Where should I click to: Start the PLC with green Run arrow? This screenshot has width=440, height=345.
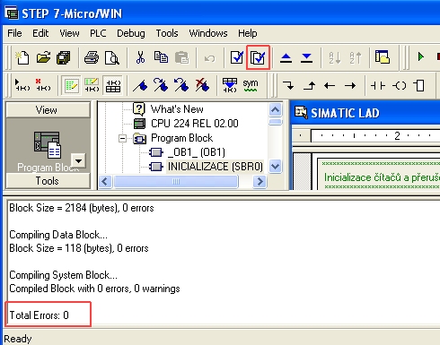click(x=421, y=56)
